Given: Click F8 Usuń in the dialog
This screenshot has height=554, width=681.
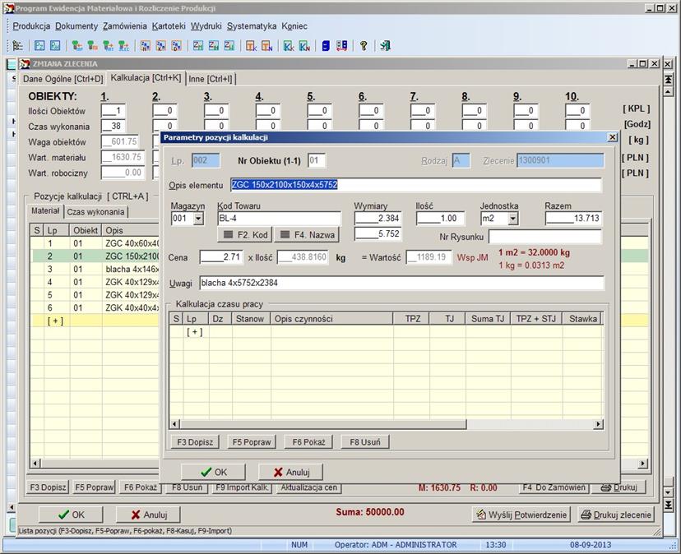Looking at the screenshot, I should [364, 442].
